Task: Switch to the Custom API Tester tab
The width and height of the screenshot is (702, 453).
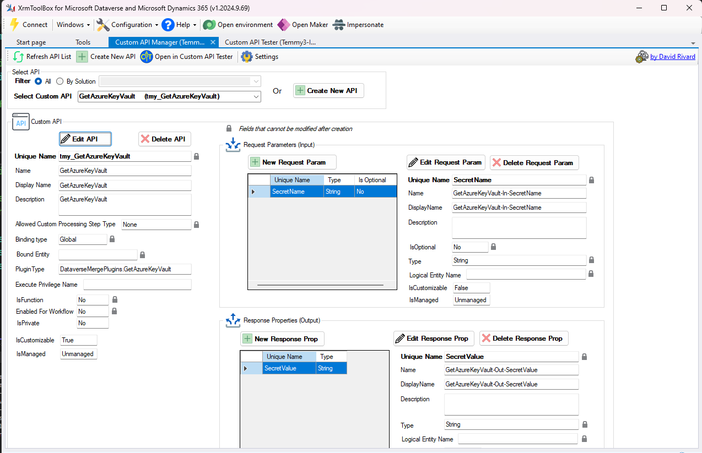Action: pos(270,42)
